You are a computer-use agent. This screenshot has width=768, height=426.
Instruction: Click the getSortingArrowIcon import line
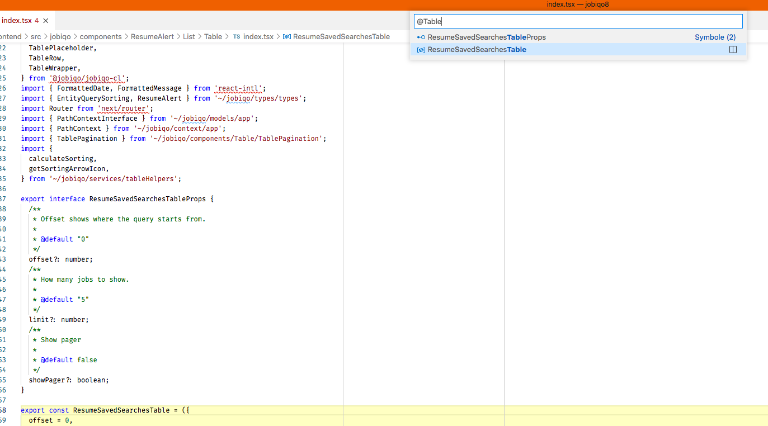[x=69, y=168]
